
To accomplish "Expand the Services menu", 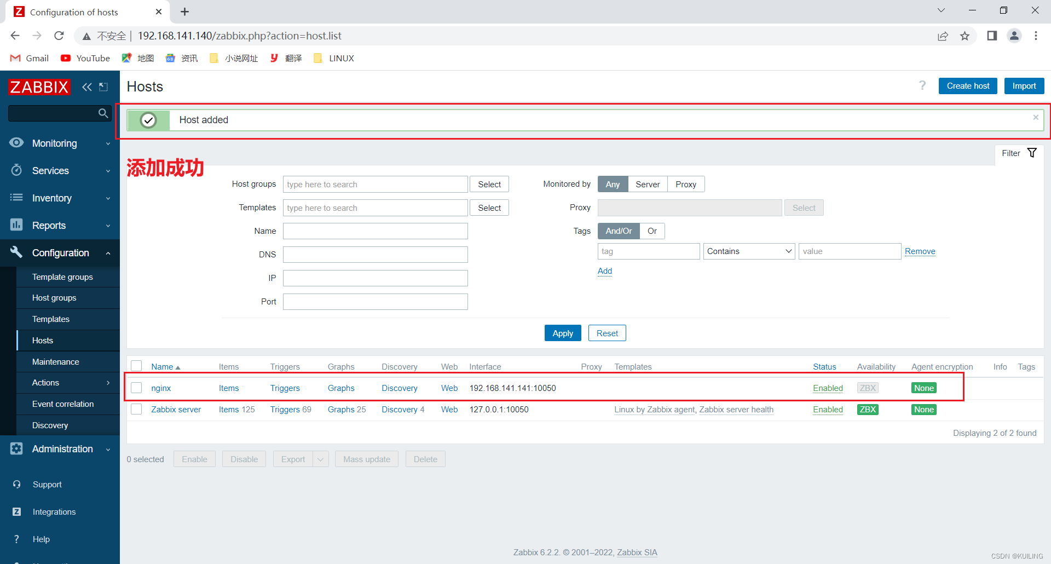I will (60, 171).
